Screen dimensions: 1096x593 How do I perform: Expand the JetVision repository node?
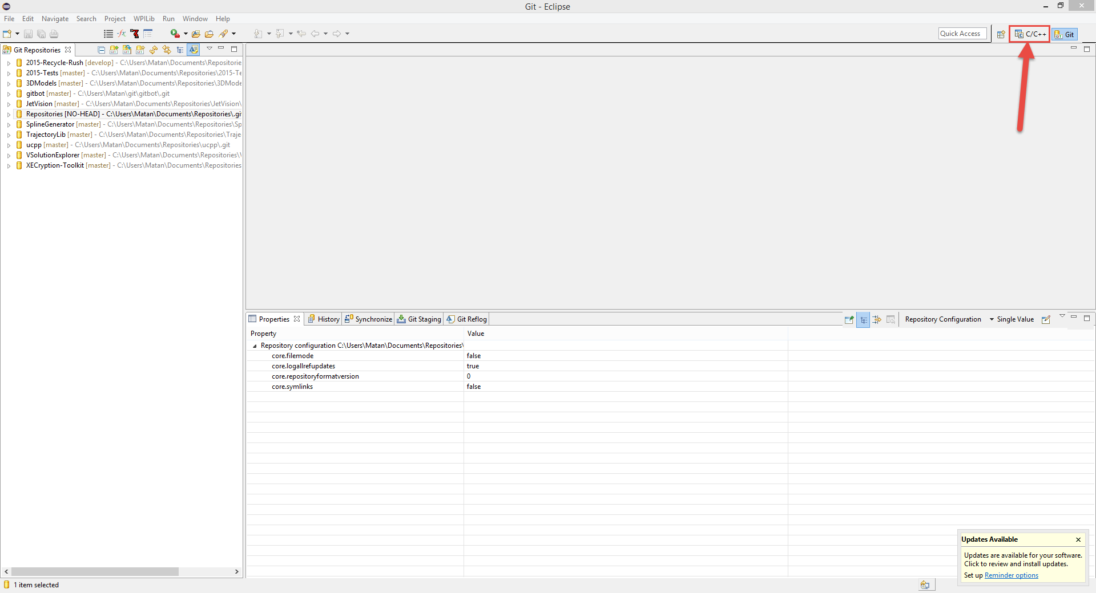point(9,104)
